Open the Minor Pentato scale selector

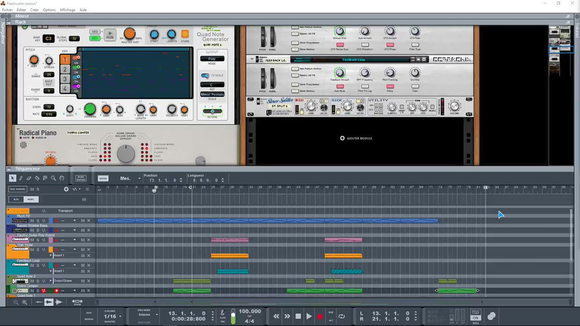point(213,95)
